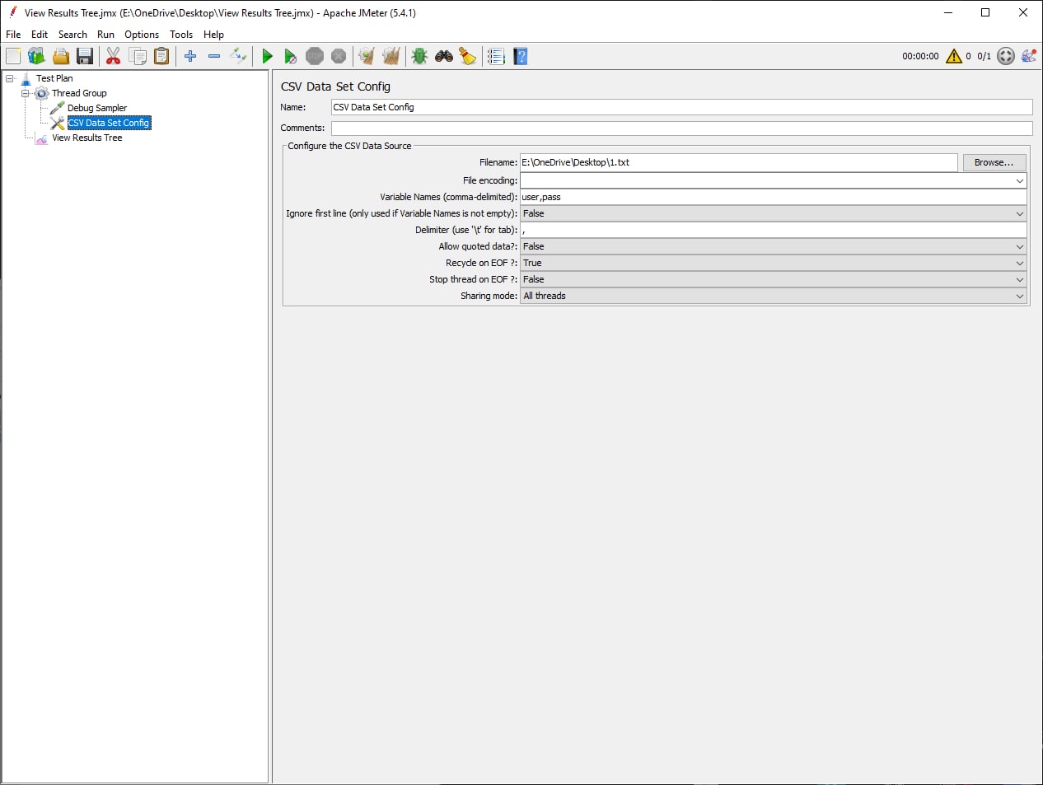The width and height of the screenshot is (1043, 785).
Task: Click the Paste clipboard icon
Action: pos(161,56)
